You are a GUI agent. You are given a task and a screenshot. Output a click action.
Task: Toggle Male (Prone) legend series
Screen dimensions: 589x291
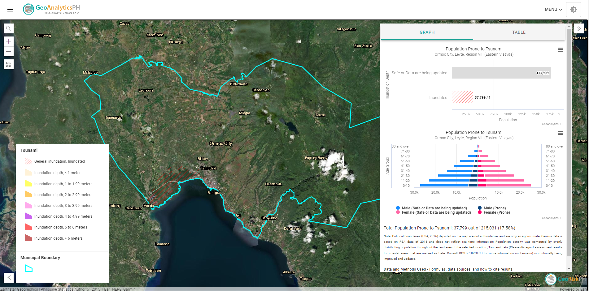494,208
